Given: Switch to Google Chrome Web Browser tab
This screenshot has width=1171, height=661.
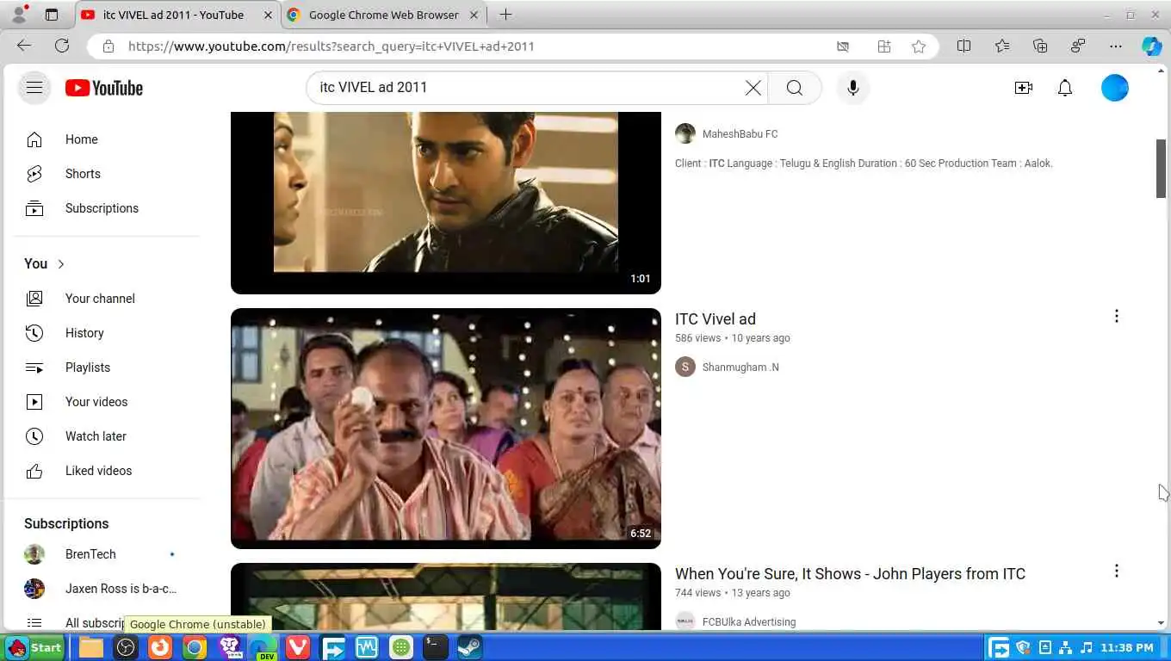Looking at the screenshot, I should coord(383,15).
